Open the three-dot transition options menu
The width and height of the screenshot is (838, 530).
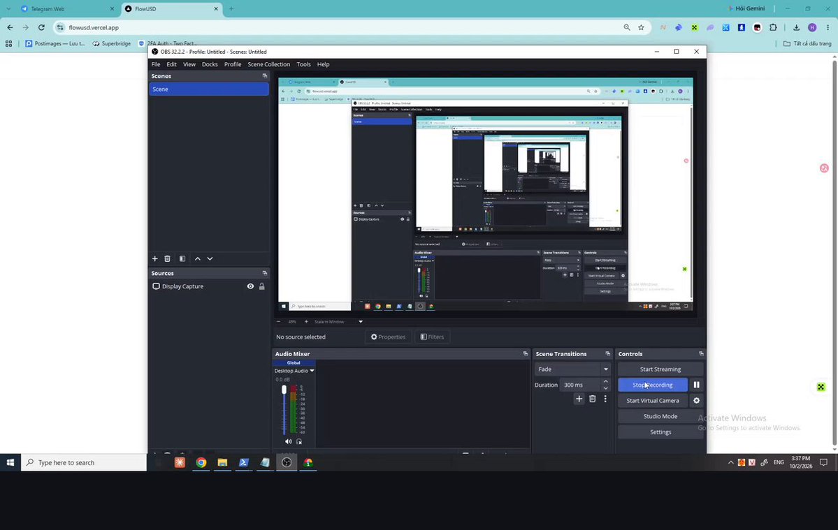coord(605,399)
